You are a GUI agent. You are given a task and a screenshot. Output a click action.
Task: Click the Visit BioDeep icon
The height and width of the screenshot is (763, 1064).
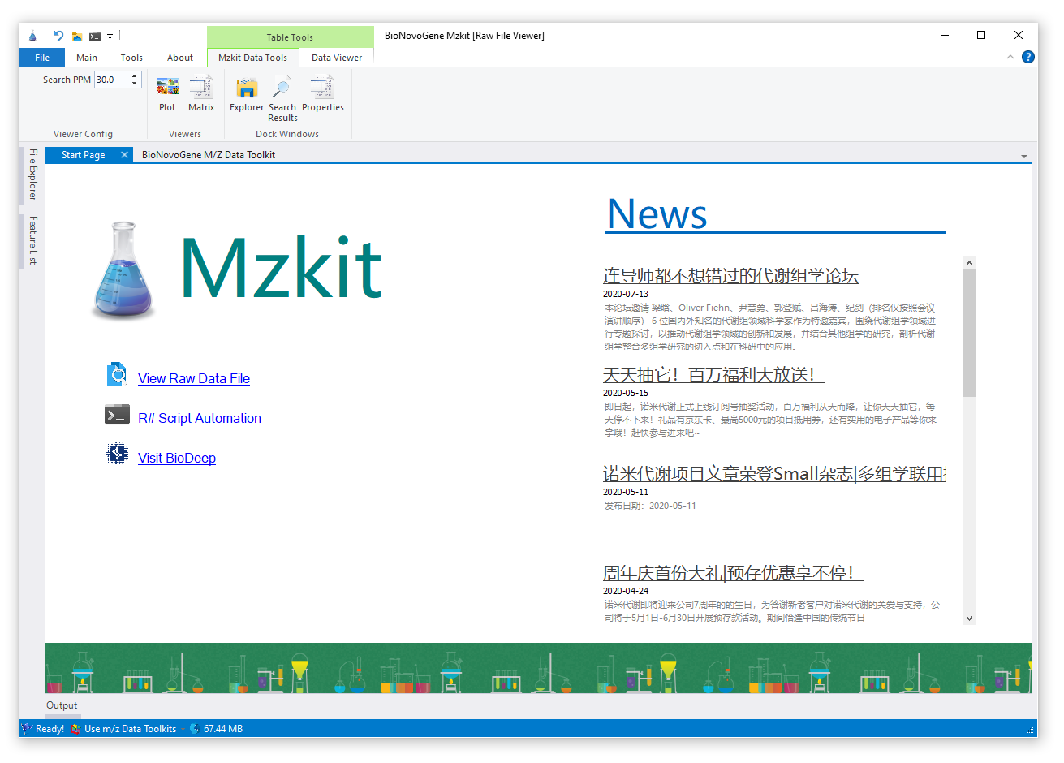pos(117,454)
